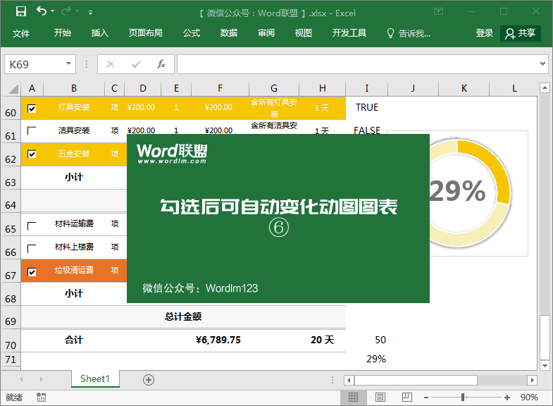This screenshot has width=553, height=406.
Task: Add a new sheet with plus icon
Action: pos(149,380)
